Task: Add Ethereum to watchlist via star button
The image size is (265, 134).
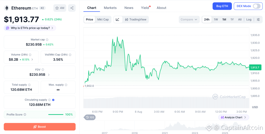Action: 60,8
